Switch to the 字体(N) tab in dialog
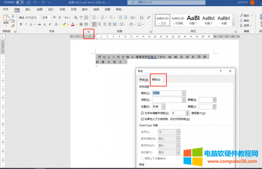Image resolution: width=262 pixels, height=169 pixels. click(x=144, y=80)
